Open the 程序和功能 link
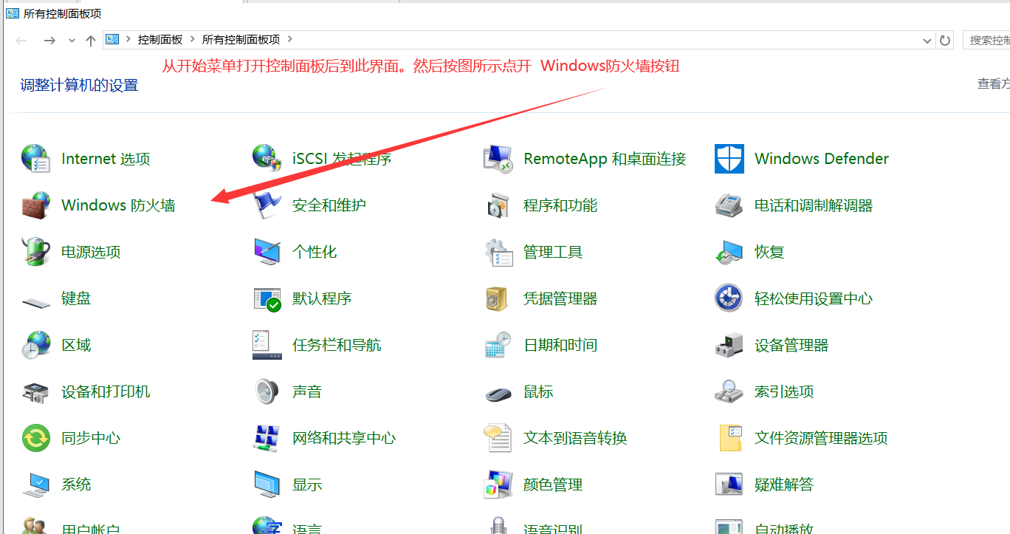The image size is (1010, 534). [x=560, y=205]
